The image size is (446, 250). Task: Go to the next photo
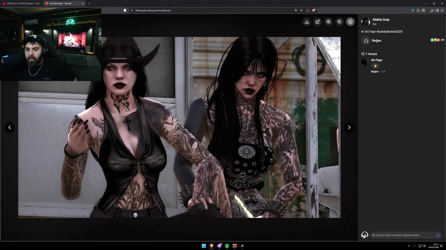[349, 127]
